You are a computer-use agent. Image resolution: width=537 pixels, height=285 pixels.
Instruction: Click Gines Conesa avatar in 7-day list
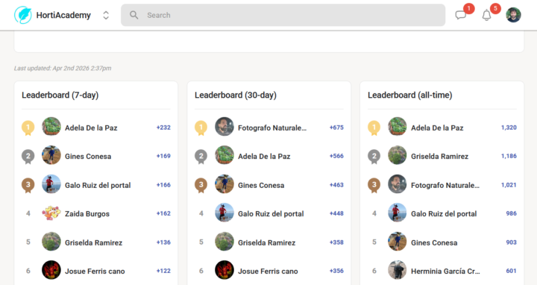pos(51,155)
